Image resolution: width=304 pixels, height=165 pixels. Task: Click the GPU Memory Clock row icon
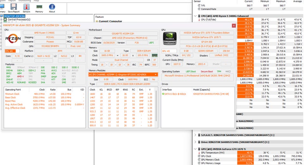point(199,160)
